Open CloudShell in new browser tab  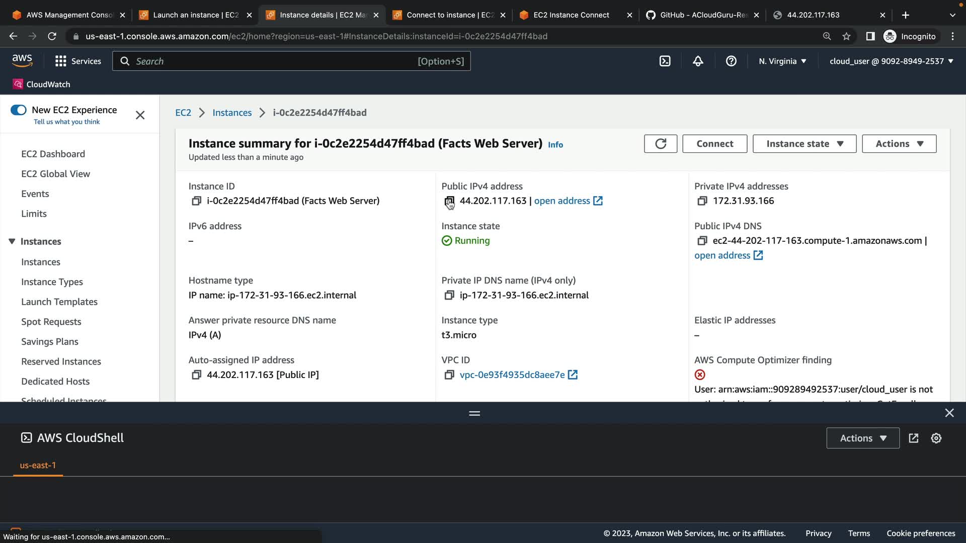[x=914, y=438]
